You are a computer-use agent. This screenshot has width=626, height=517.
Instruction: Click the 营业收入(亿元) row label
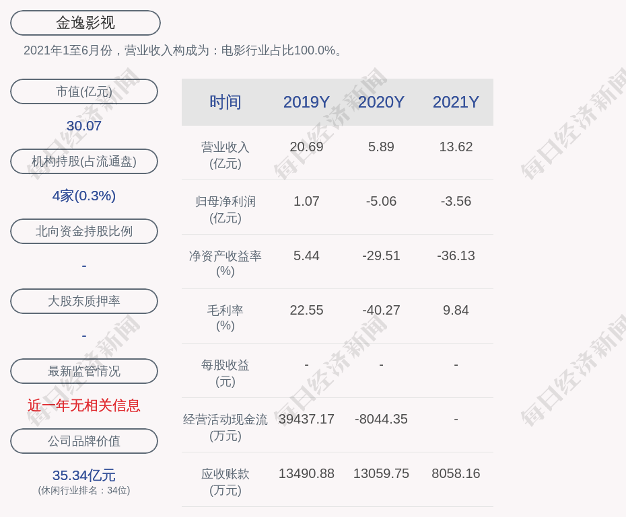point(225,155)
